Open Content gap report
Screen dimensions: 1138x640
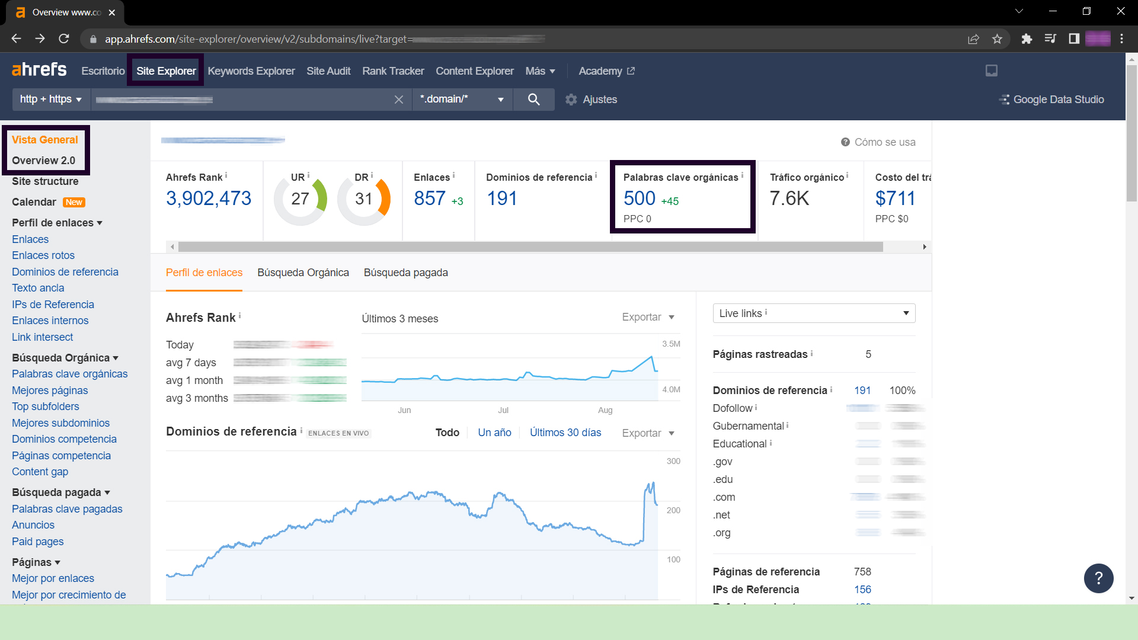tap(40, 472)
